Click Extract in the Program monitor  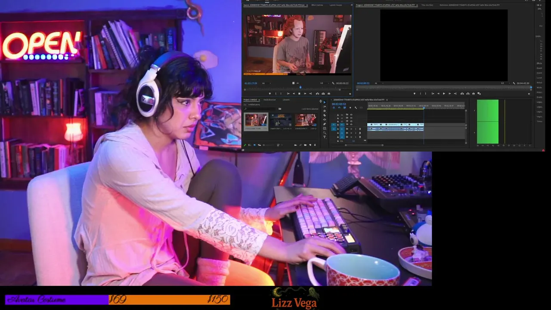tap(468, 93)
